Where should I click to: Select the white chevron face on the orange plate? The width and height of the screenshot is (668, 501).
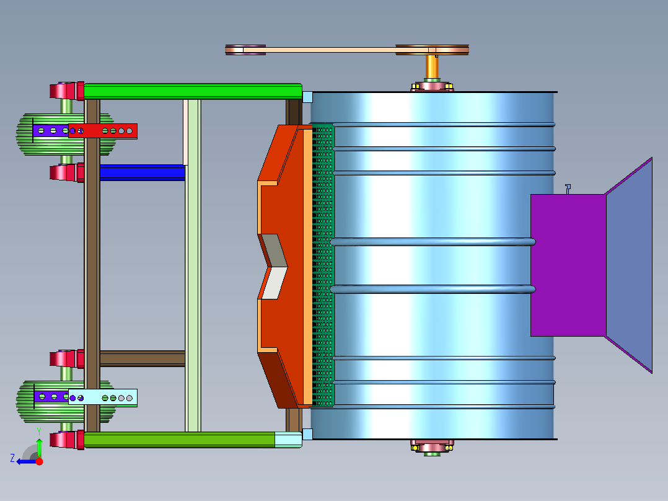tap(274, 283)
